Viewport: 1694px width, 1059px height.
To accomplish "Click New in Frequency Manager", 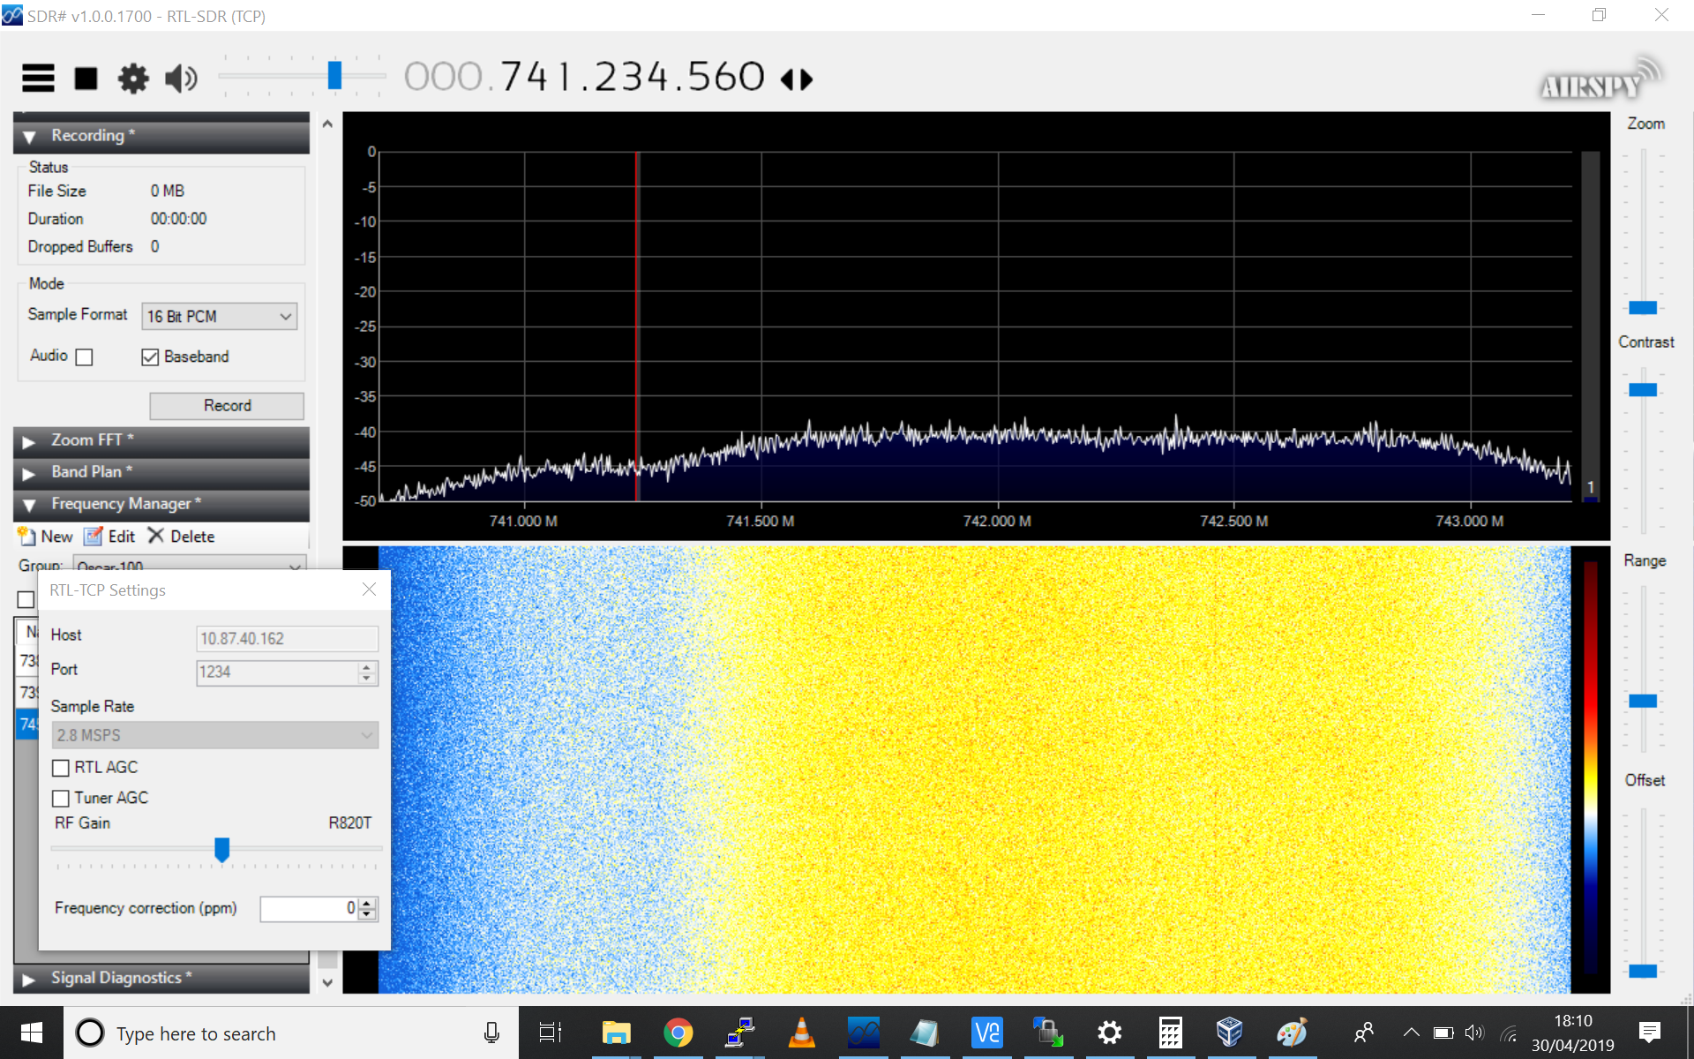I will pos(46,537).
